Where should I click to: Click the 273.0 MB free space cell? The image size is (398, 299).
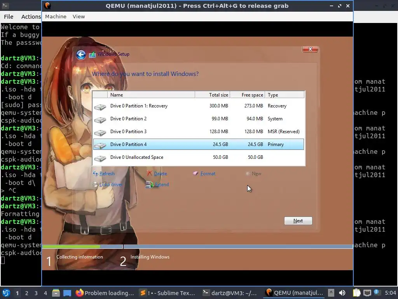(x=253, y=106)
